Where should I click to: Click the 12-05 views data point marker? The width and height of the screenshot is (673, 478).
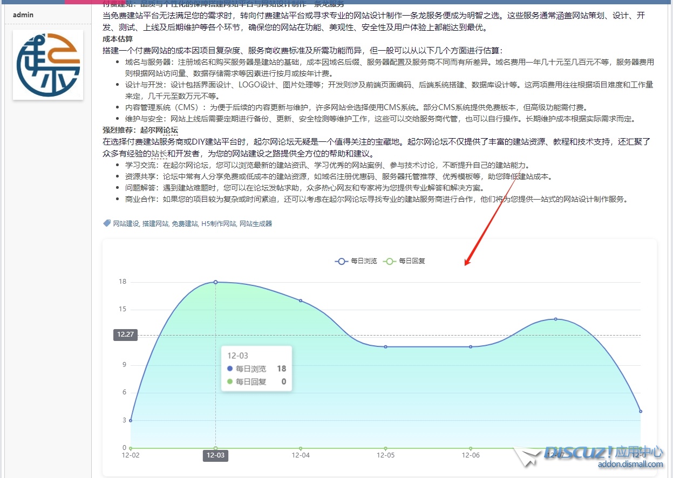(385, 347)
